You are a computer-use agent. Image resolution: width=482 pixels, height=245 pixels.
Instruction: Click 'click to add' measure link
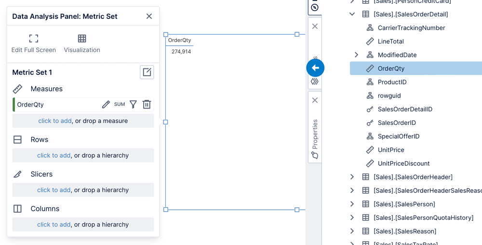[55, 121]
